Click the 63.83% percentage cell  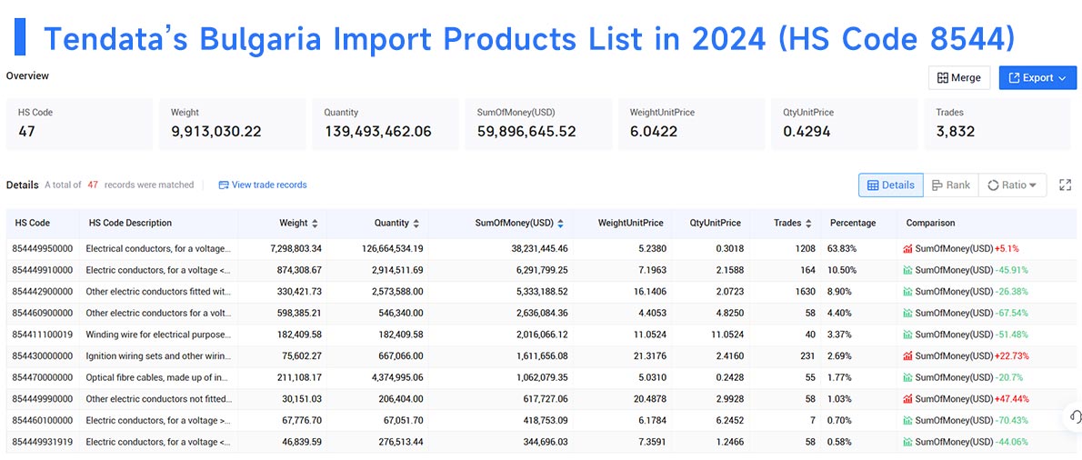click(x=842, y=248)
